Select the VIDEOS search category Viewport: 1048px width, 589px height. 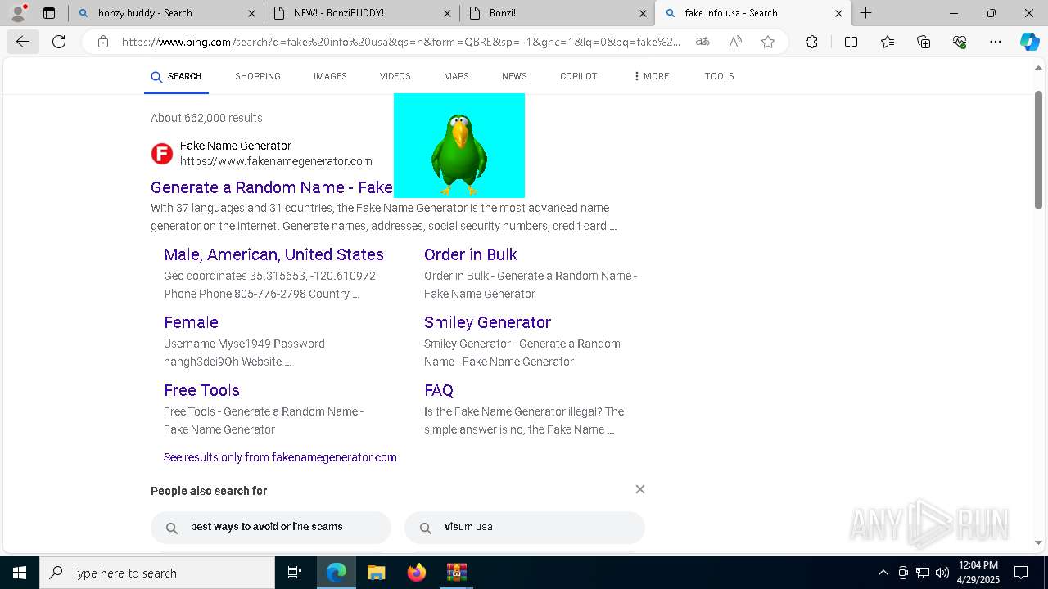click(x=395, y=76)
